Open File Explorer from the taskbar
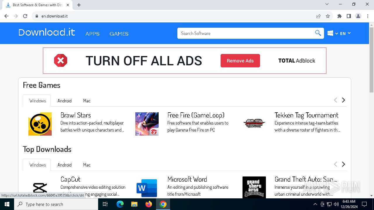The width and height of the screenshot is (374, 210). pyautogui.click(x=134, y=204)
